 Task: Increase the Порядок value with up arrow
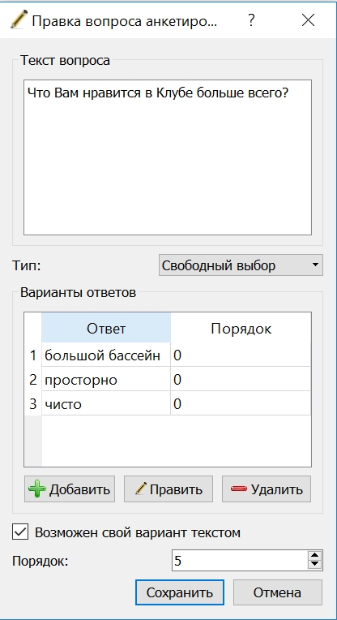point(314,556)
